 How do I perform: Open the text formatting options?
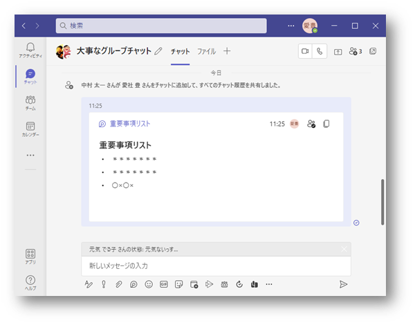[89, 284]
